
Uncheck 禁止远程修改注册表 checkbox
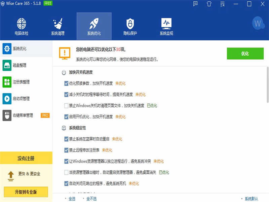point(66,150)
